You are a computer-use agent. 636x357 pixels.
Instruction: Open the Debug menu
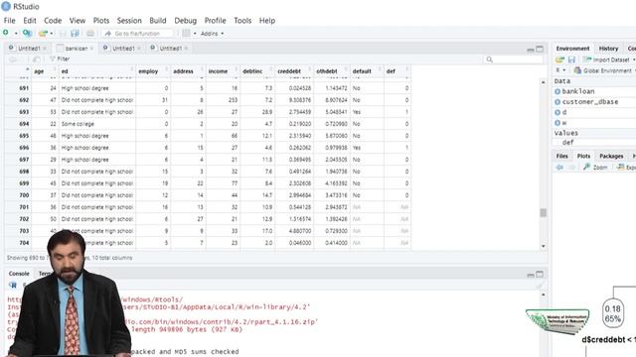pos(186,20)
